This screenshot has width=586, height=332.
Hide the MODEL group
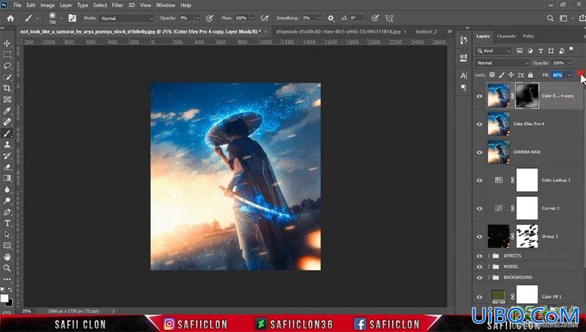click(480, 267)
